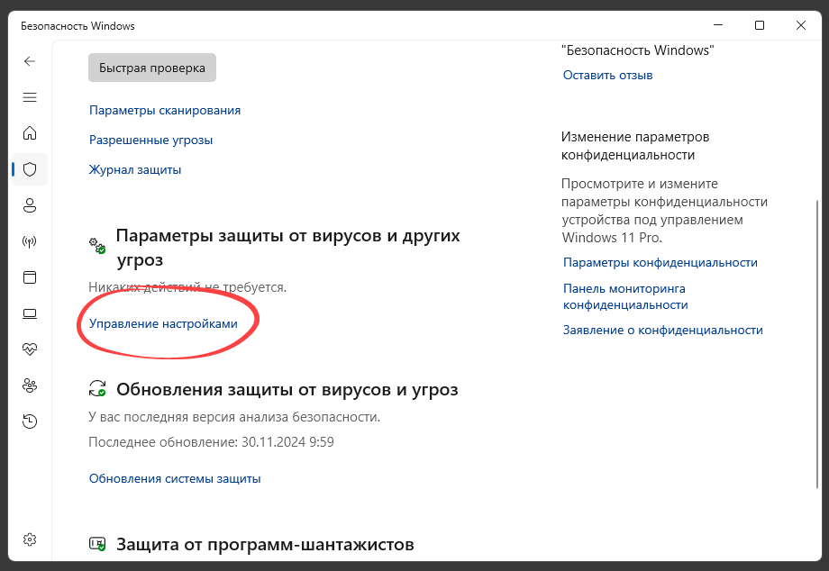Open Параметры конфиденциальности privacy settings
The width and height of the screenshot is (829, 571).
coord(660,262)
